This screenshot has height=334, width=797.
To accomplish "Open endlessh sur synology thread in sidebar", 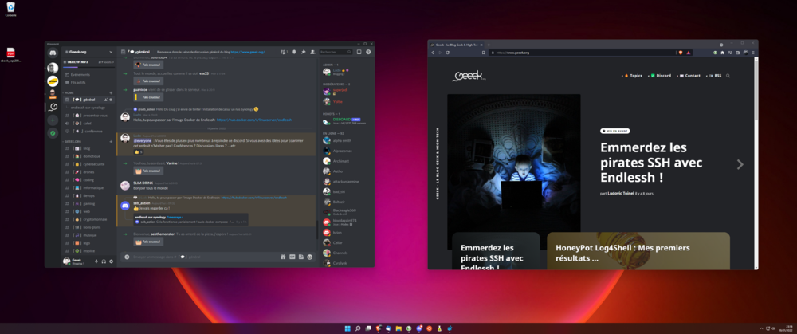I will (89, 108).
